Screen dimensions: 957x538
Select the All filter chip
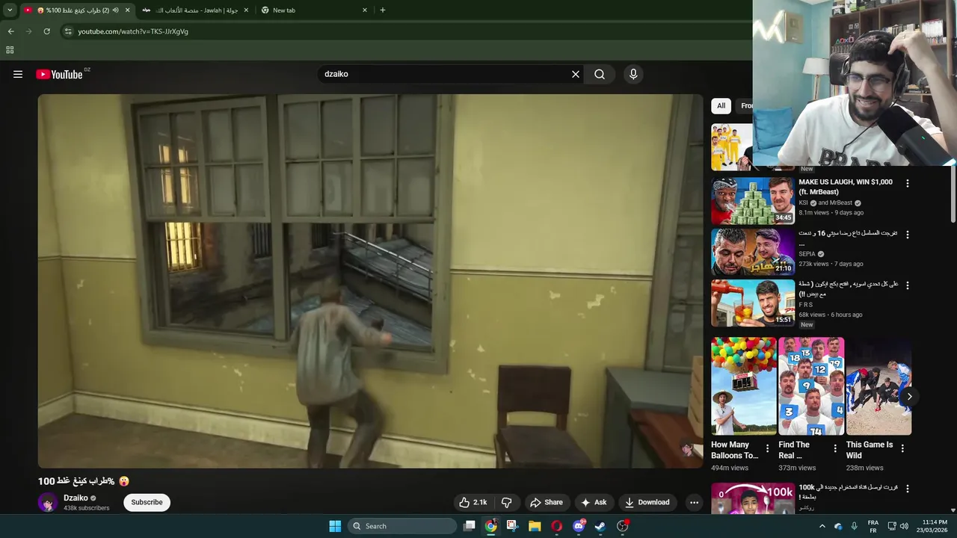[x=721, y=106]
